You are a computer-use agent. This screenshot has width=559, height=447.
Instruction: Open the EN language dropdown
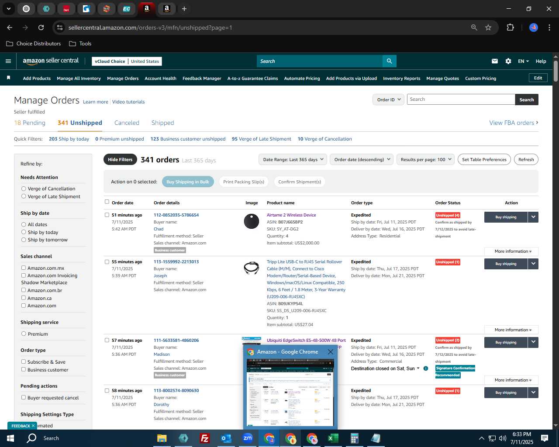pos(523,61)
